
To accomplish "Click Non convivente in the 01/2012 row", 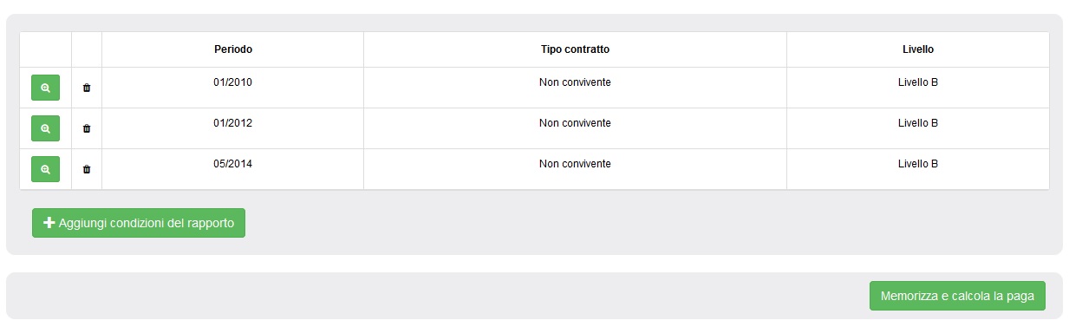I will click(x=575, y=123).
